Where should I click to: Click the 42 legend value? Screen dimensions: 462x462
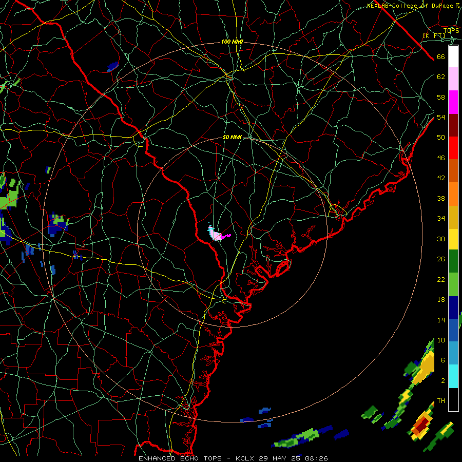(441, 178)
